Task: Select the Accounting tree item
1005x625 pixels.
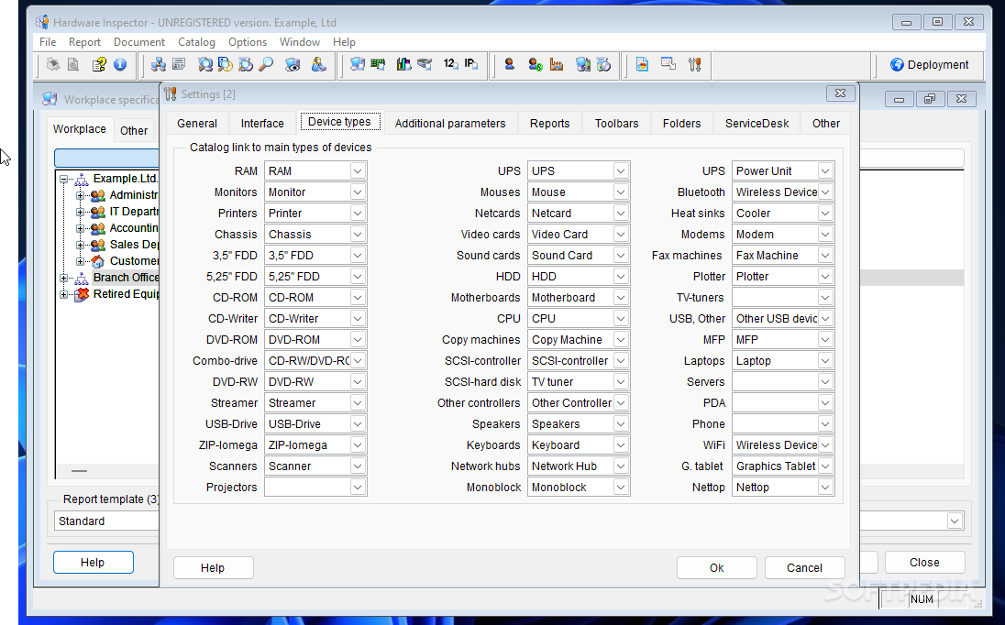Action: pyautogui.click(x=133, y=228)
